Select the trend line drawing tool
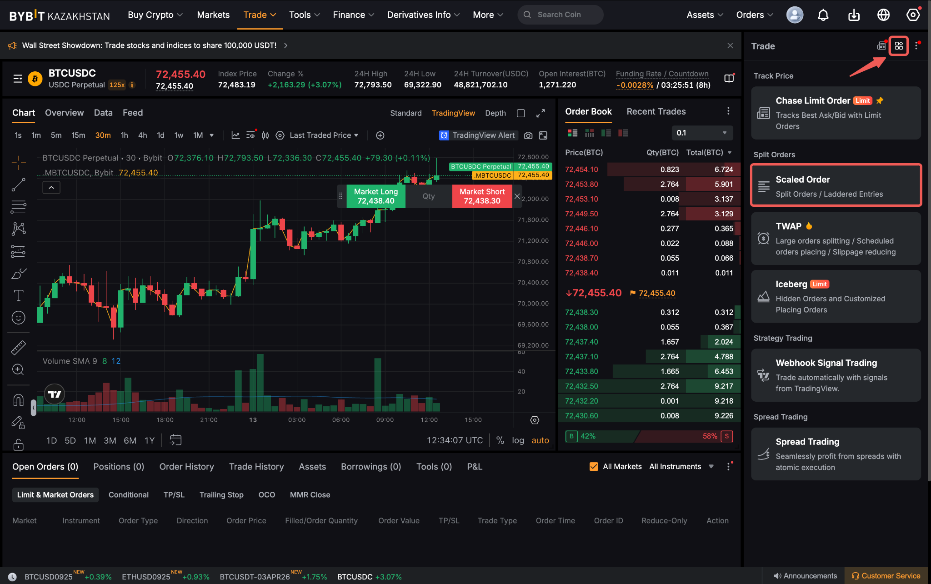Image resolution: width=931 pixels, height=584 pixels. (x=18, y=185)
